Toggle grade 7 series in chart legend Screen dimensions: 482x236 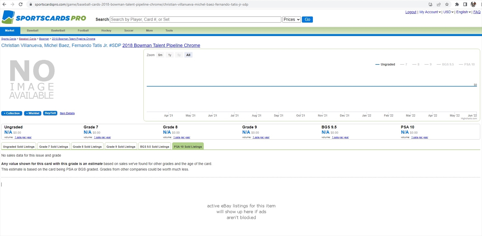[x=404, y=64]
